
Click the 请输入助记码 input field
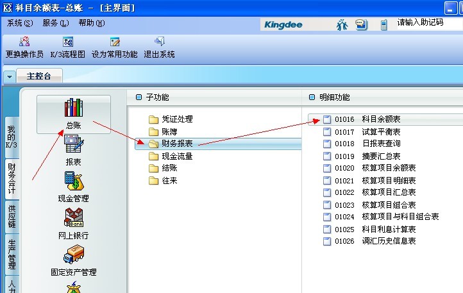pyautogui.click(x=430, y=23)
